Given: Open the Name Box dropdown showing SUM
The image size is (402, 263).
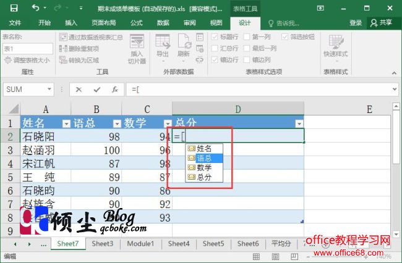Looking at the screenshot, I should (49, 90).
